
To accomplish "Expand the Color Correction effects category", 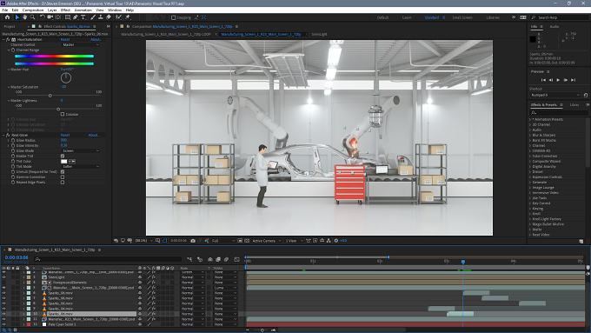I will pyautogui.click(x=530, y=156).
